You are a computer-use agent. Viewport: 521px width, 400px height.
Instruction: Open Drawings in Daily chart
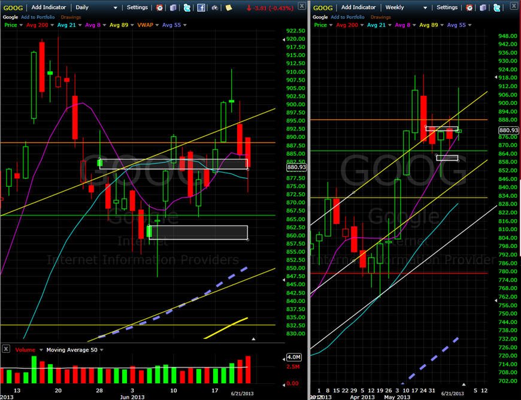(71, 17)
